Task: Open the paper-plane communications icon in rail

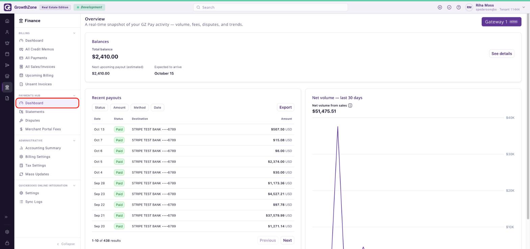Action: 7,65
